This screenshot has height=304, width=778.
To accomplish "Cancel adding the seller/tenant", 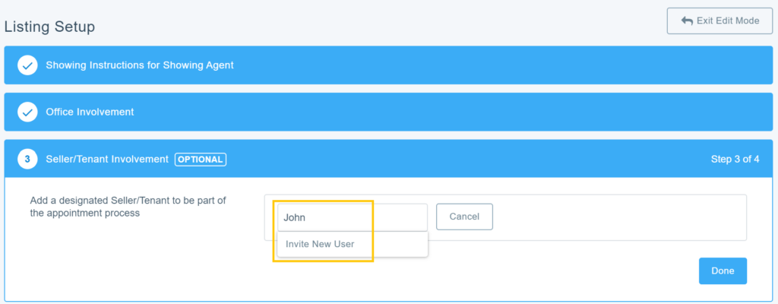I will point(464,217).
